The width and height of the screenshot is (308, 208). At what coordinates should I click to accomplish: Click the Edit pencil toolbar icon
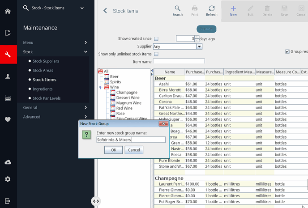click(x=250, y=11)
